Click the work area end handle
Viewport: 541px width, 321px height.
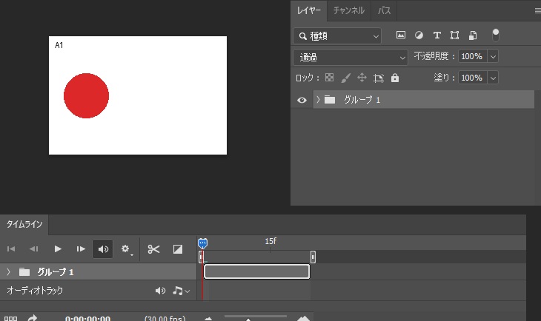coord(313,257)
